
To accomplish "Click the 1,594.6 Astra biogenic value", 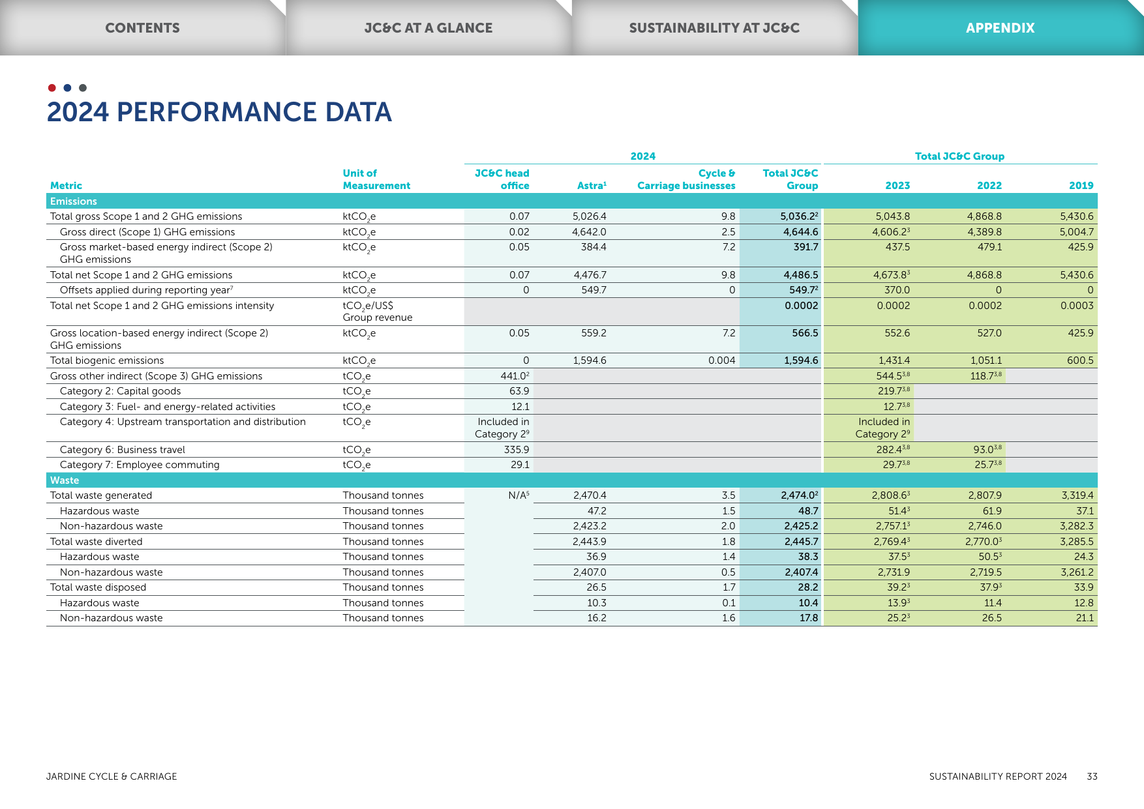I will pyautogui.click(x=590, y=360).
